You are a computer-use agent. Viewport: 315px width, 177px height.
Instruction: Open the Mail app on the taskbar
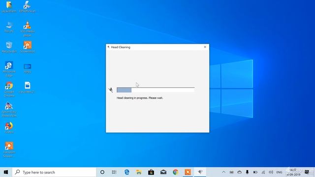tap(163, 172)
